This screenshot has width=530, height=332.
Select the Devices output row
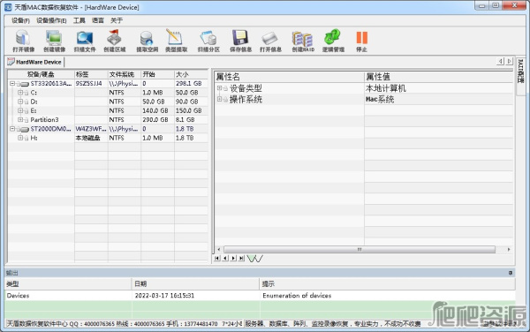[x=260, y=296]
